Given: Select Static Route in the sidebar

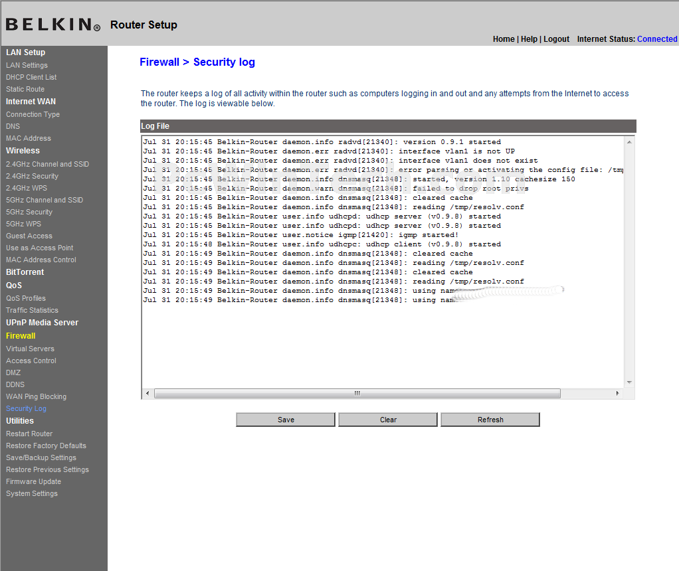Looking at the screenshot, I should pyautogui.click(x=25, y=89).
